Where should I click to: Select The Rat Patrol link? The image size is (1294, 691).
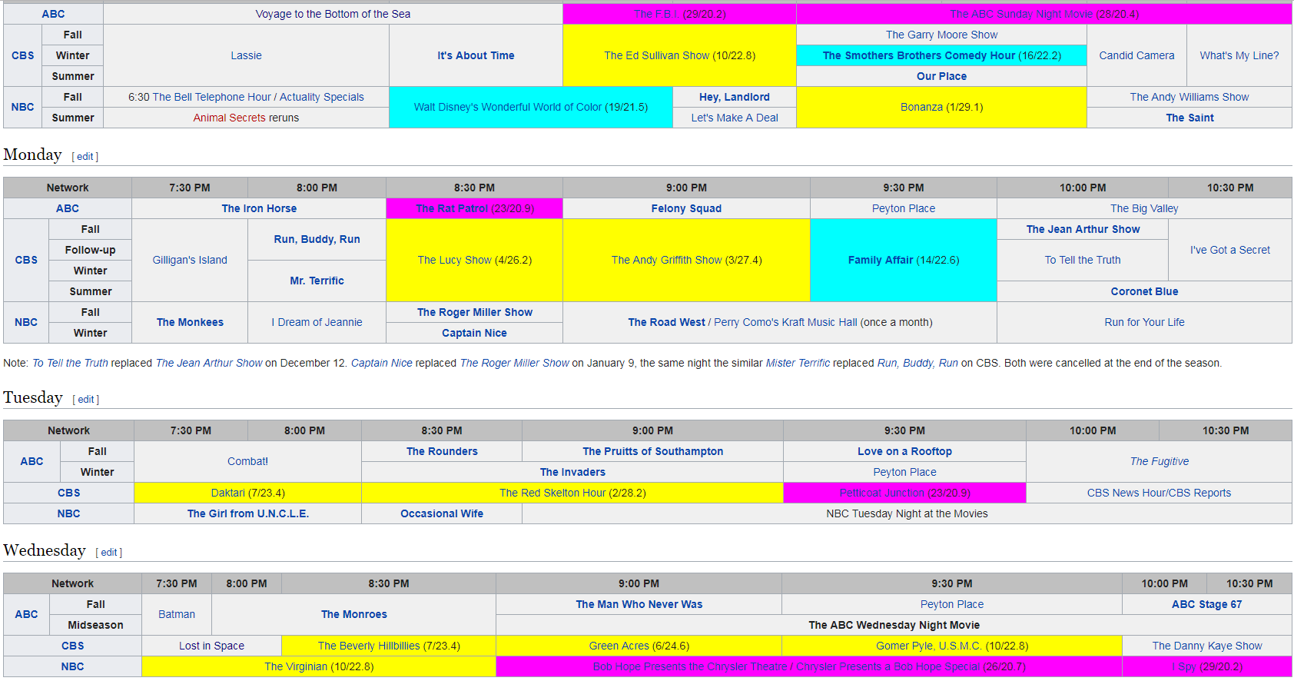[451, 208]
